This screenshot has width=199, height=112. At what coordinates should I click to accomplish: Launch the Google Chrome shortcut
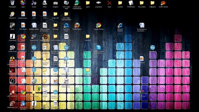(99, 25)
